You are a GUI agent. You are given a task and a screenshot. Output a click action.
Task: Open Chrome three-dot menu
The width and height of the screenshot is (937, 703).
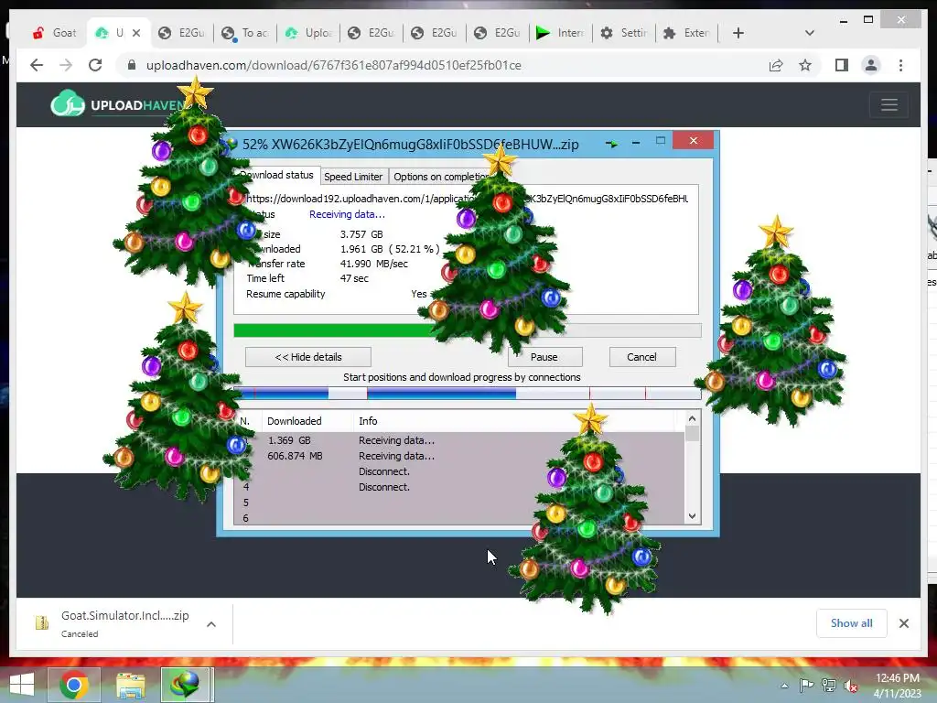(x=900, y=65)
